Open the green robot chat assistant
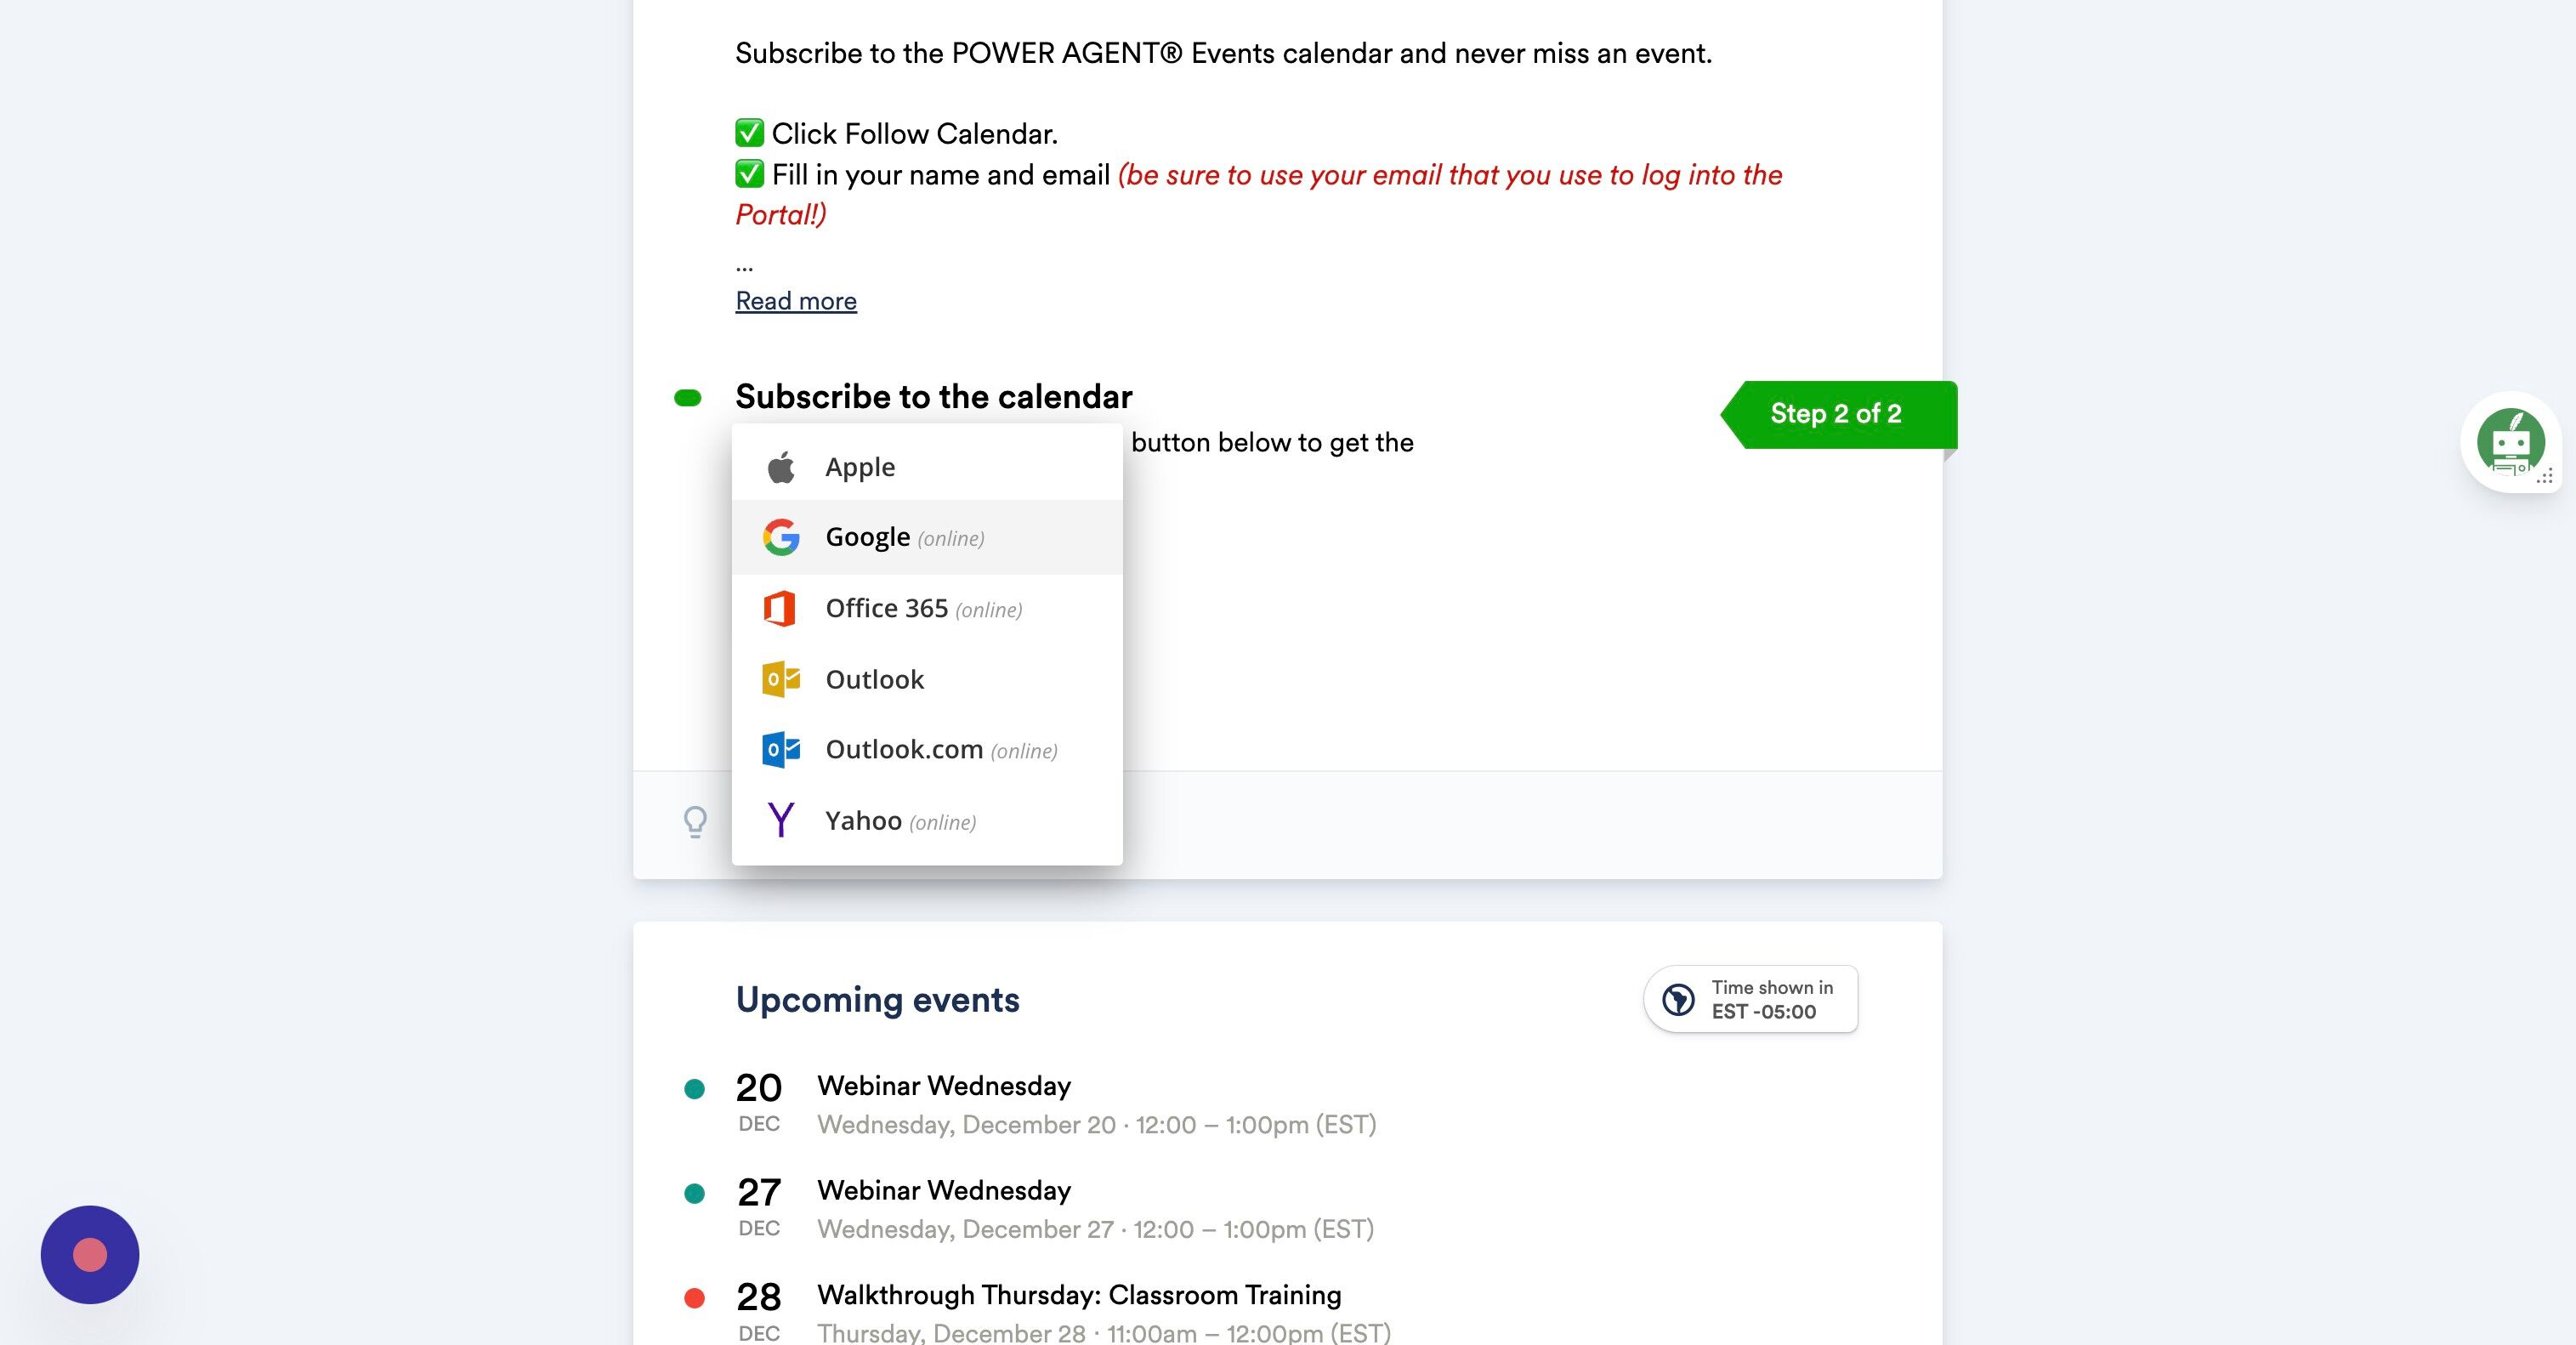Image resolution: width=2576 pixels, height=1345 pixels. [x=2510, y=441]
